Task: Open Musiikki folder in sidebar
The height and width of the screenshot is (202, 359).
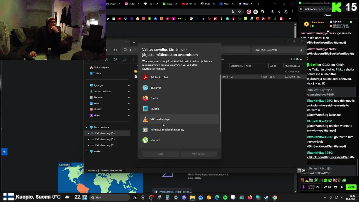Action: [x=98, y=109]
